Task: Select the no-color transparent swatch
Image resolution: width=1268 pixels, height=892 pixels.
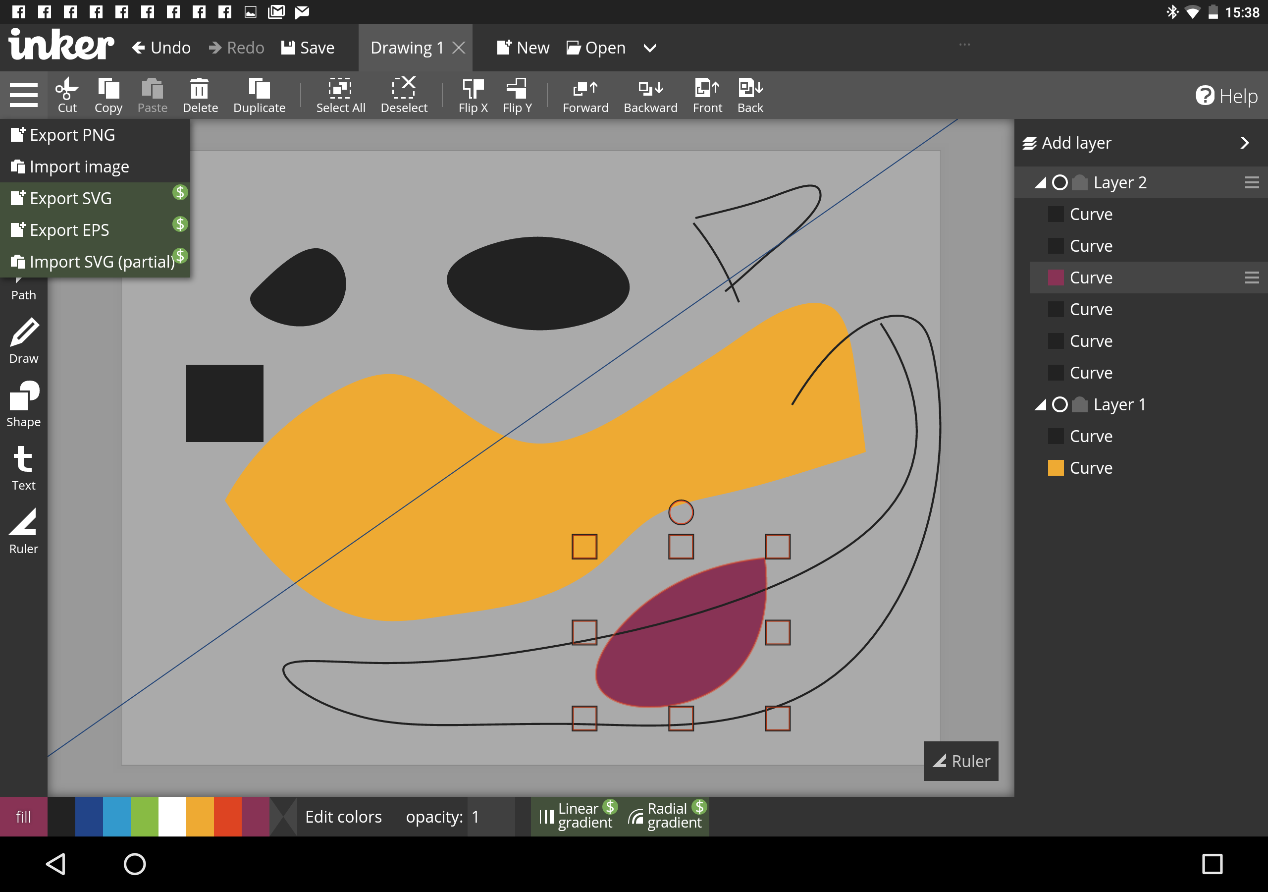Action: tap(283, 816)
